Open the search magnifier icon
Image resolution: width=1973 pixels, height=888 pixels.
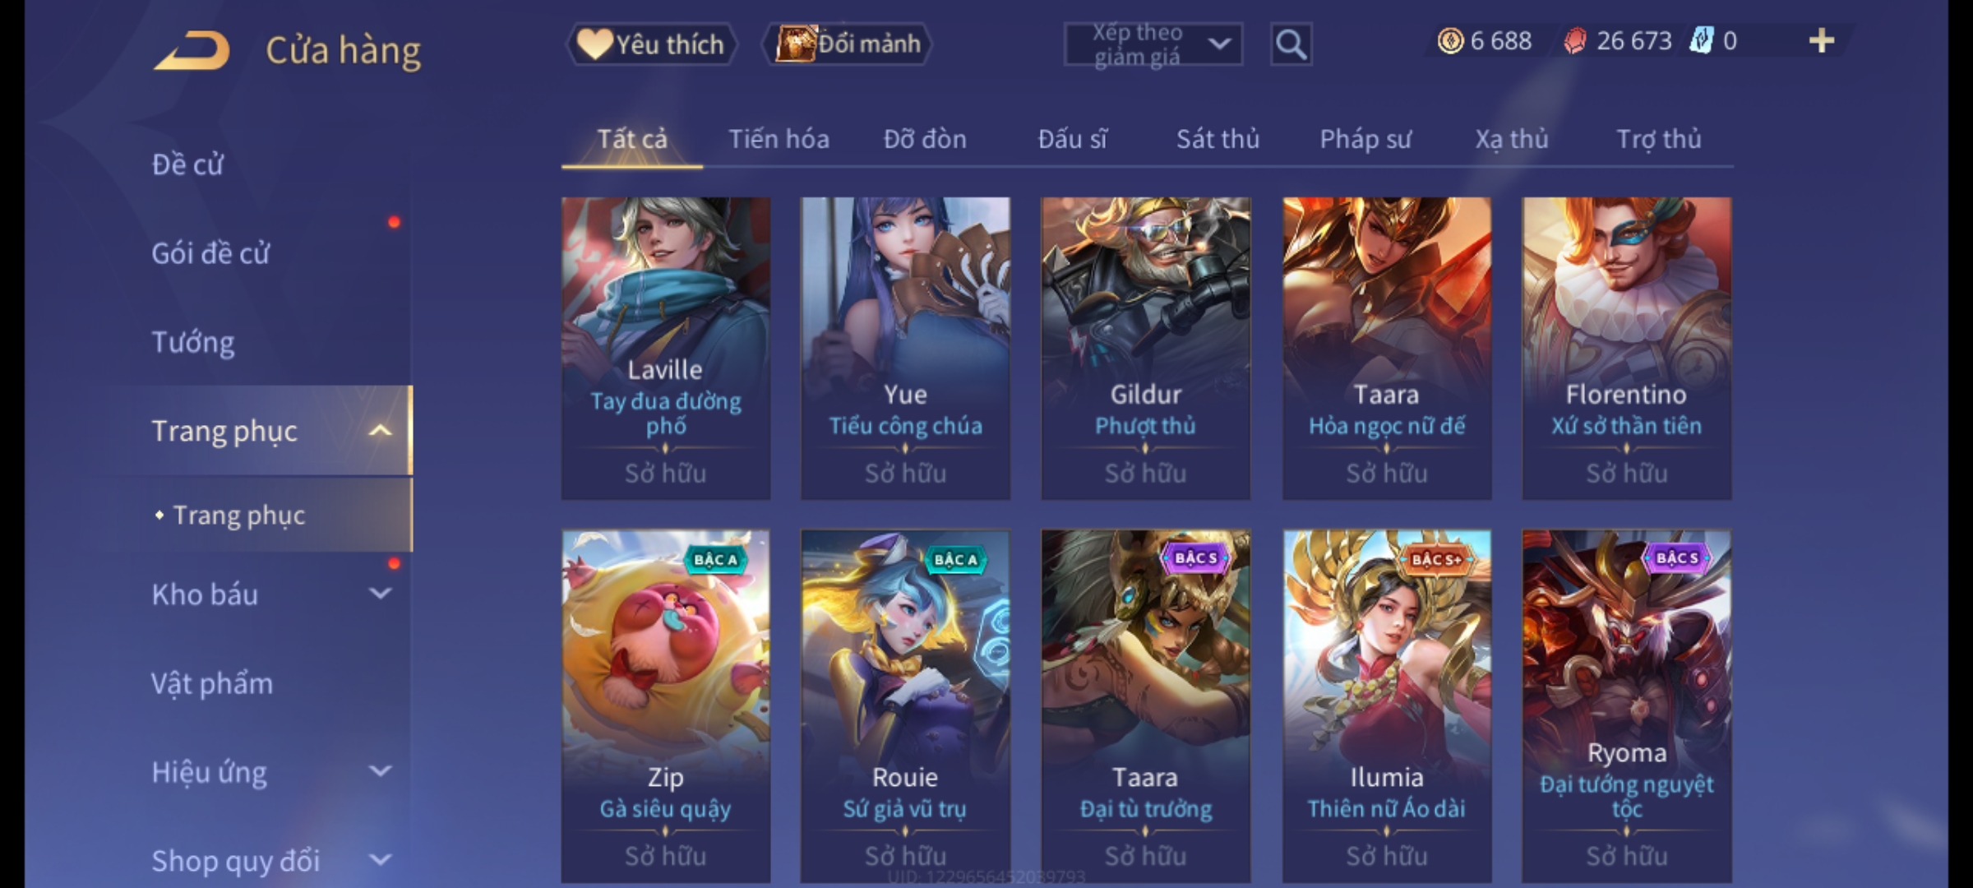pyautogui.click(x=1291, y=44)
